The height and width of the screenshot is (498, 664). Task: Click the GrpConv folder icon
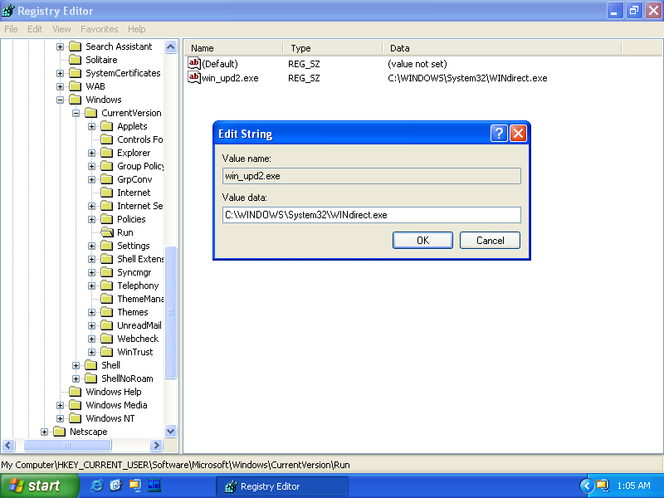[x=107, y=179]
